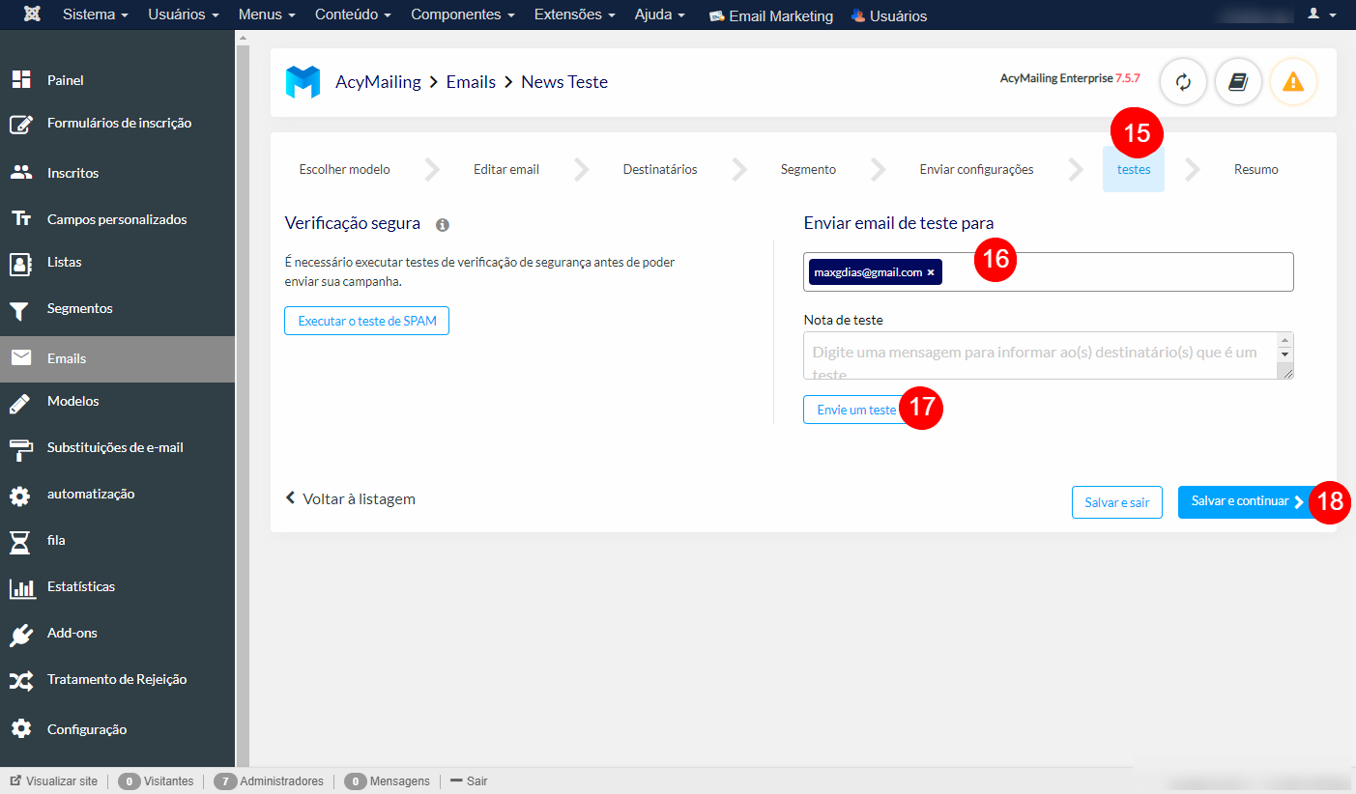This screenshot has height=794, width=1356.
Task: Select the Editar email step
Action: 505,169
